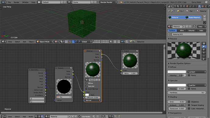Open the Particles properties tab icon

[x=206, y=6]
